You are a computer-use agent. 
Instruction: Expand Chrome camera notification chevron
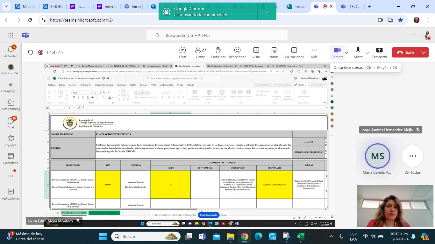click(267, 12)
